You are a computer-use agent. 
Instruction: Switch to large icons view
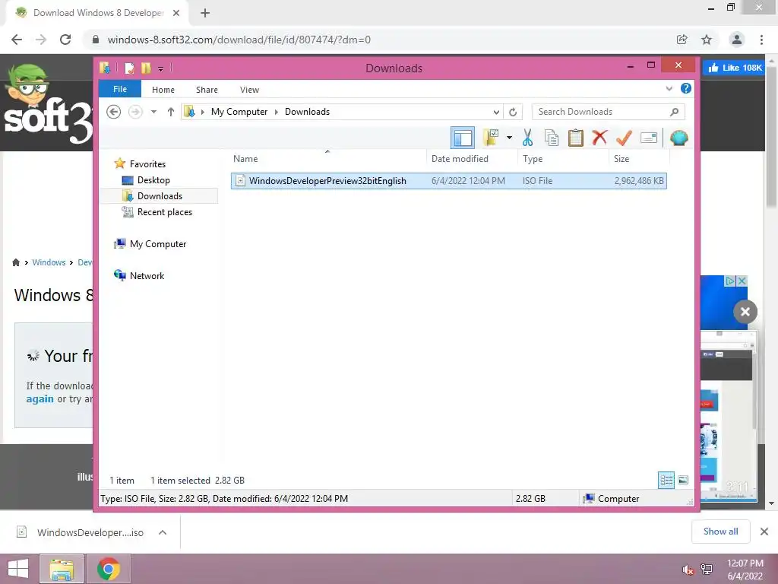(683, 481)
